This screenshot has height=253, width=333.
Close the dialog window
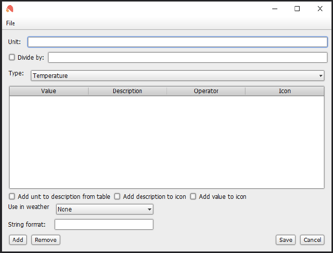point(320,9)
